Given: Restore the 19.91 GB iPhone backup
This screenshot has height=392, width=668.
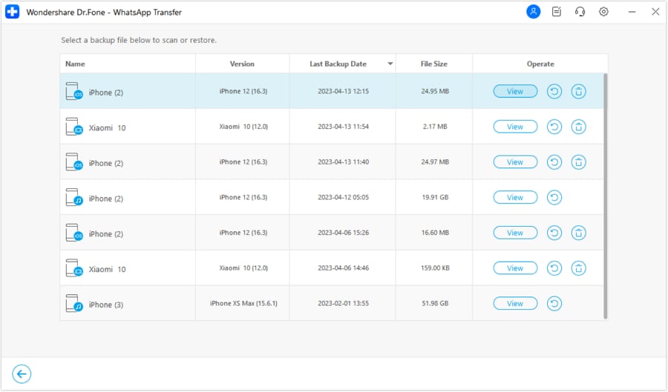Looking at the screenshot, I should (x=554, y=197).
